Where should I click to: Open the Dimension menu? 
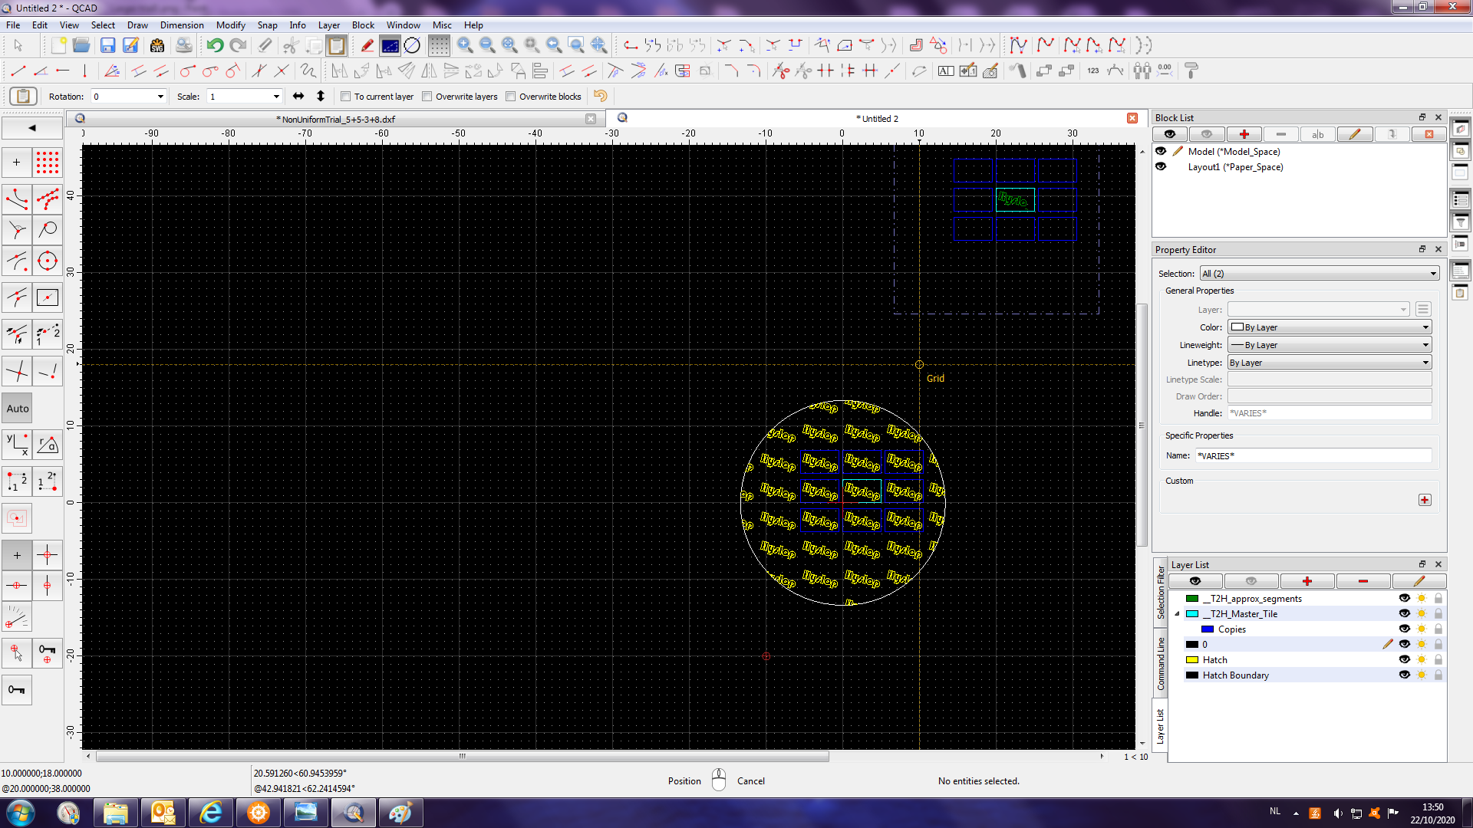click(182, 25)
